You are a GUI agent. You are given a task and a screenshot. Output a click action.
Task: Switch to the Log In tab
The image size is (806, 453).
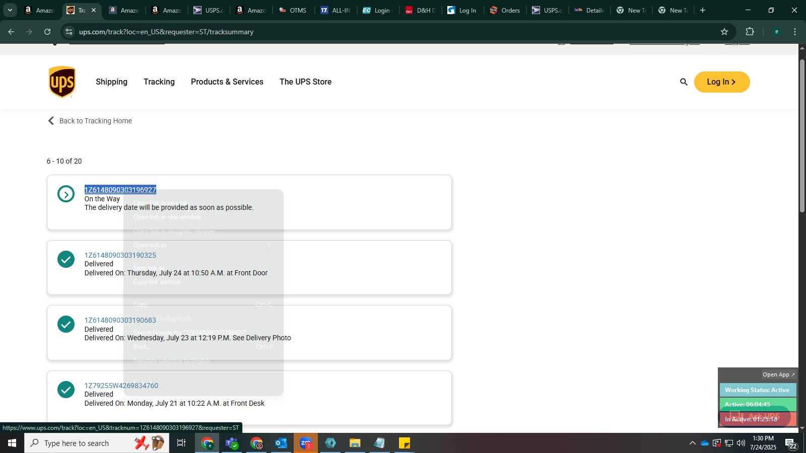pos(462,10)
